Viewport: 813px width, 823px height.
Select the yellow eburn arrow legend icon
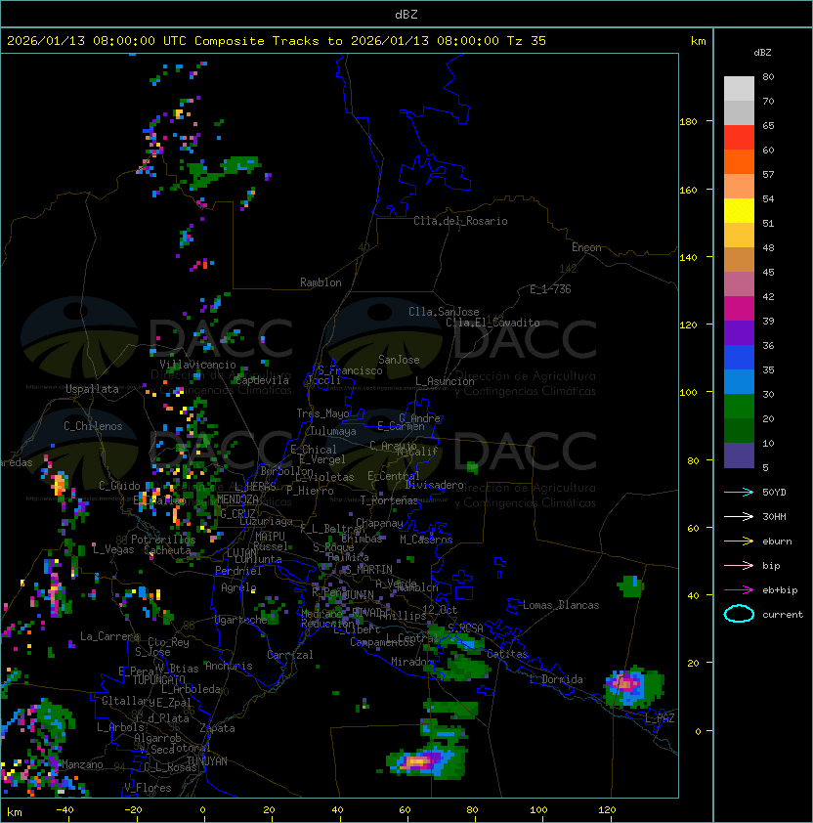tap(739, 541)
